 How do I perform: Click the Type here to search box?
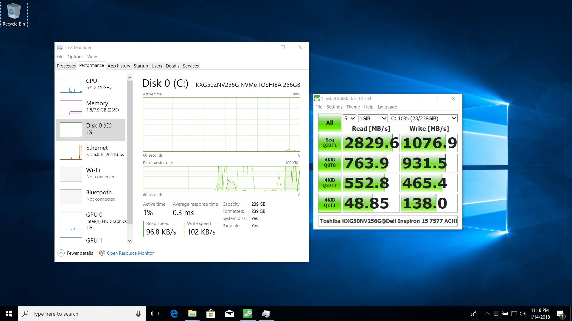(82, 314)
